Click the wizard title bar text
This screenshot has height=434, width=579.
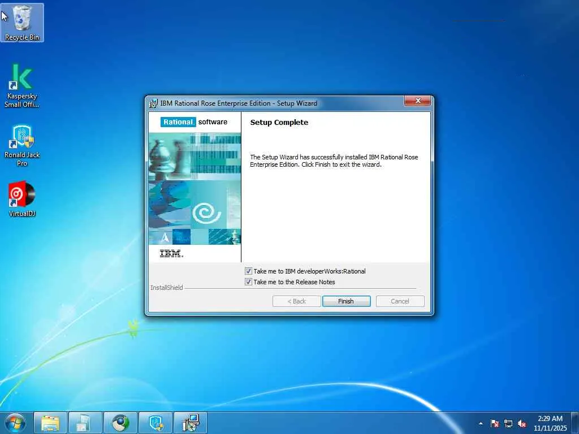tap(239, 103)
